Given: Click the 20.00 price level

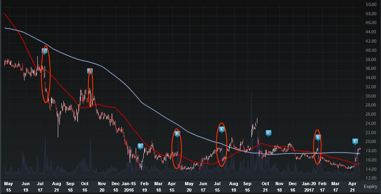Looking at the screenshot, I should point(371,141).
